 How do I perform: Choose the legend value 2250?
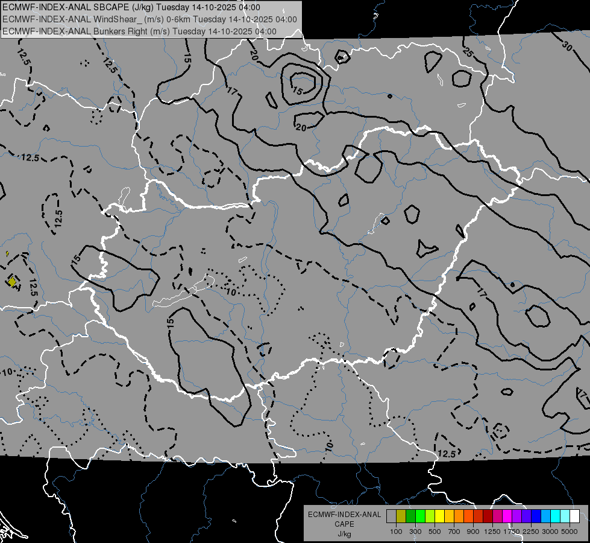pos(531,532)
